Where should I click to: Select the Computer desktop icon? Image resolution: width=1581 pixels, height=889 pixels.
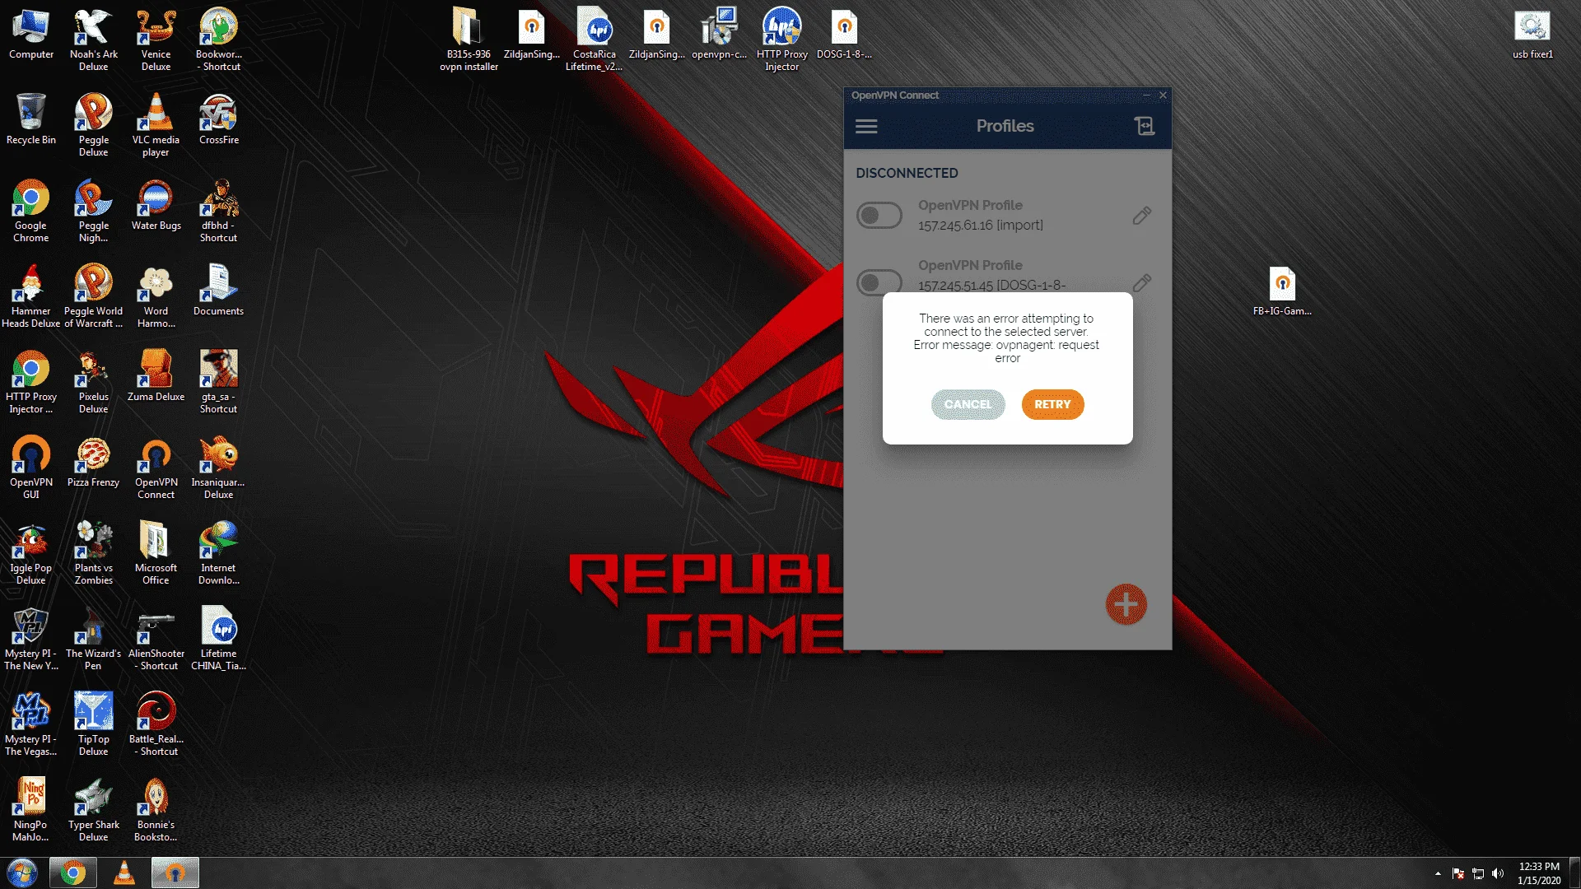[x=31, y=35]
